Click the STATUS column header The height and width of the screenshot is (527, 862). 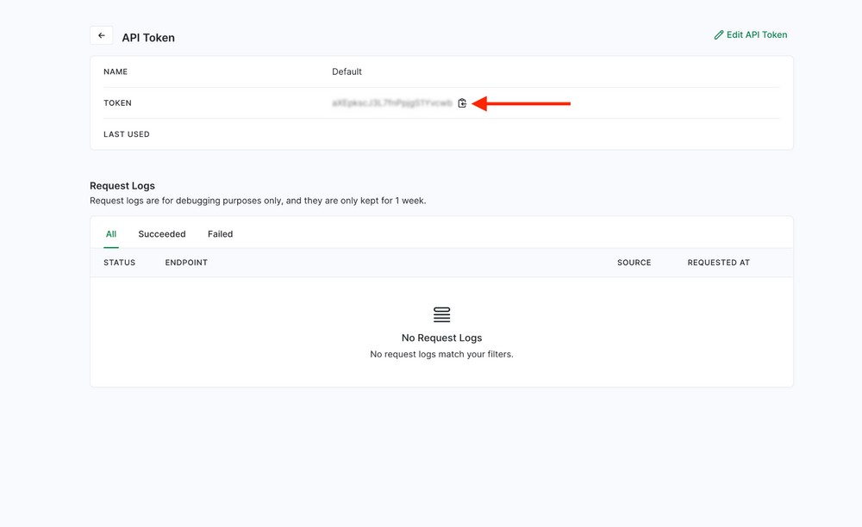pos(119,262)
